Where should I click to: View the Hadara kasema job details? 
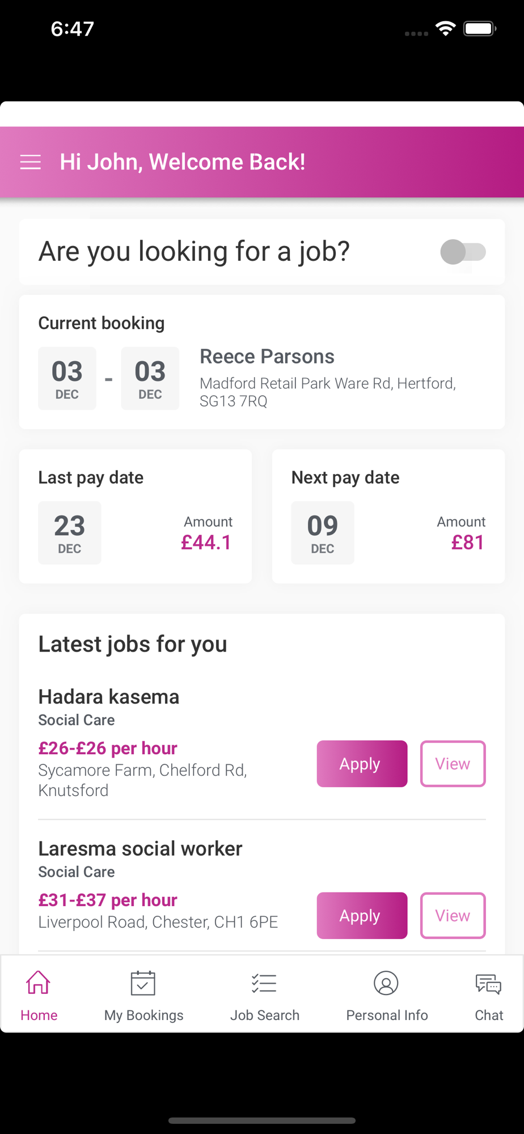pyautogui.click(x=453, y=764)
